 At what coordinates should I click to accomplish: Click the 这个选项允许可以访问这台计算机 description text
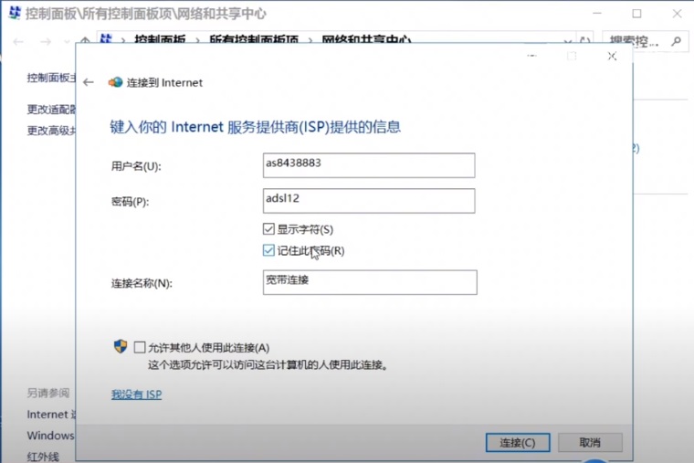268,364
